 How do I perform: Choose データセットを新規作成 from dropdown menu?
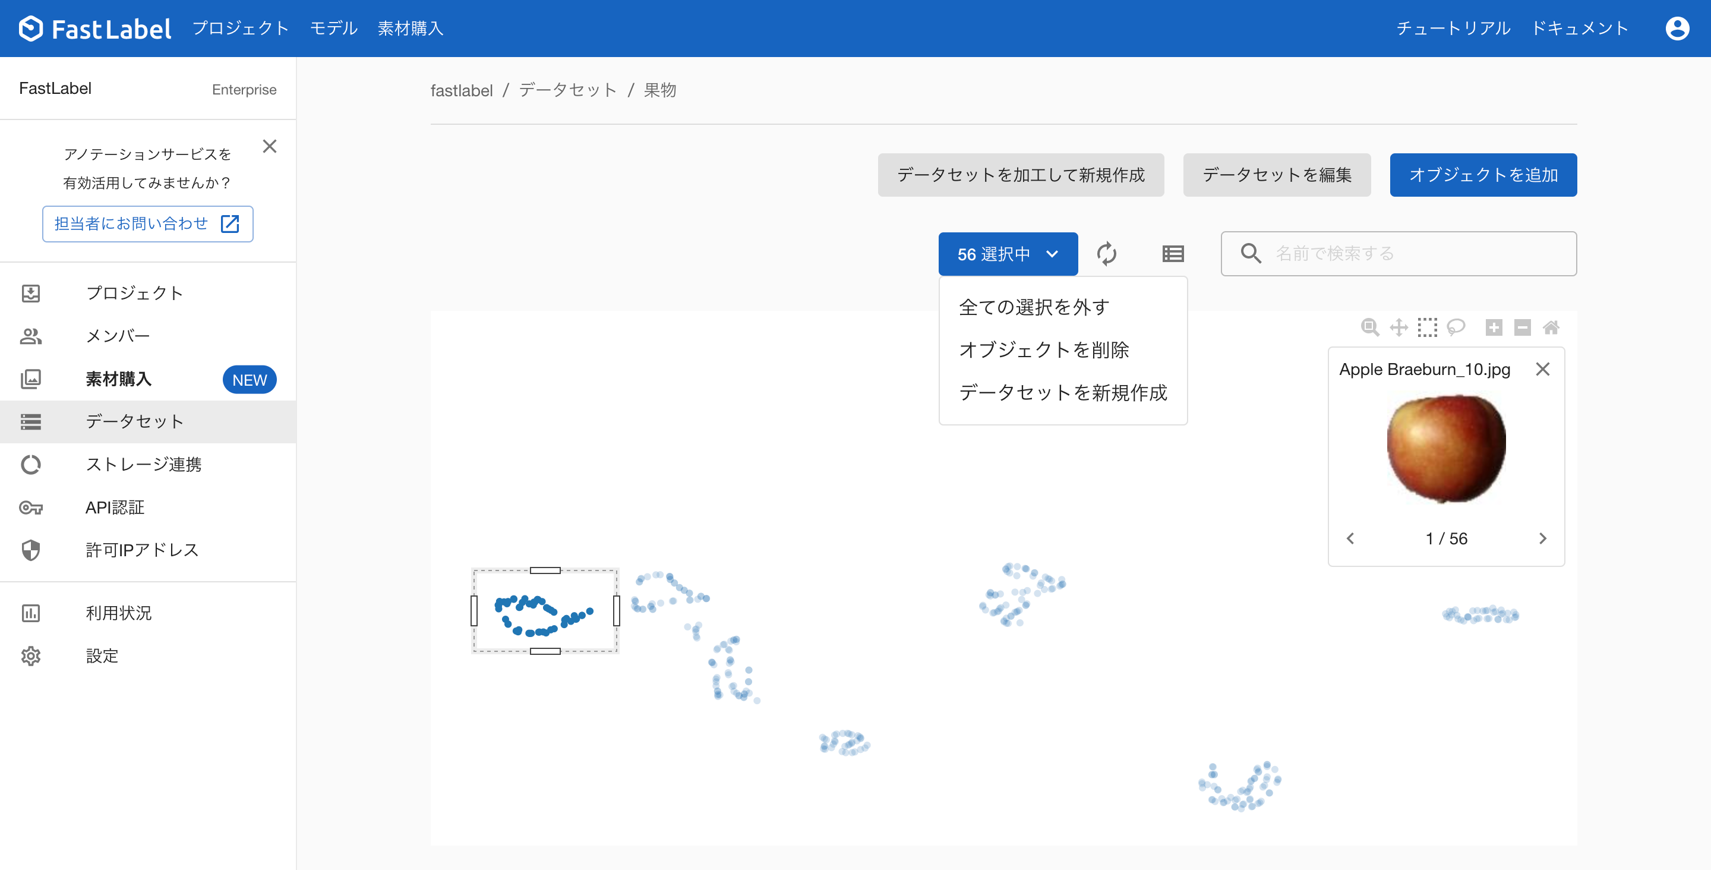[1063, 393]
